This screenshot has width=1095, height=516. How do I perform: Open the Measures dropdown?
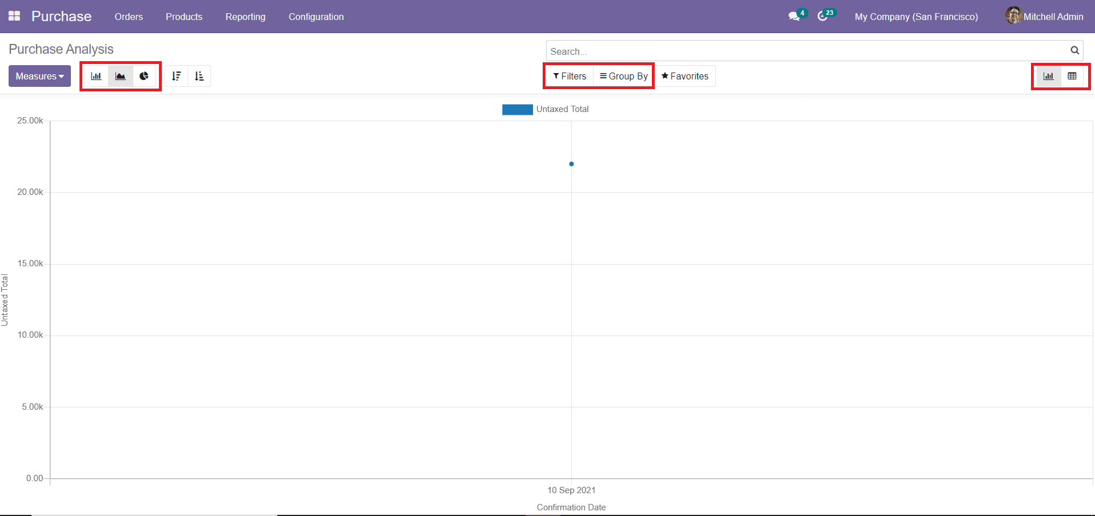coord(39,75)
